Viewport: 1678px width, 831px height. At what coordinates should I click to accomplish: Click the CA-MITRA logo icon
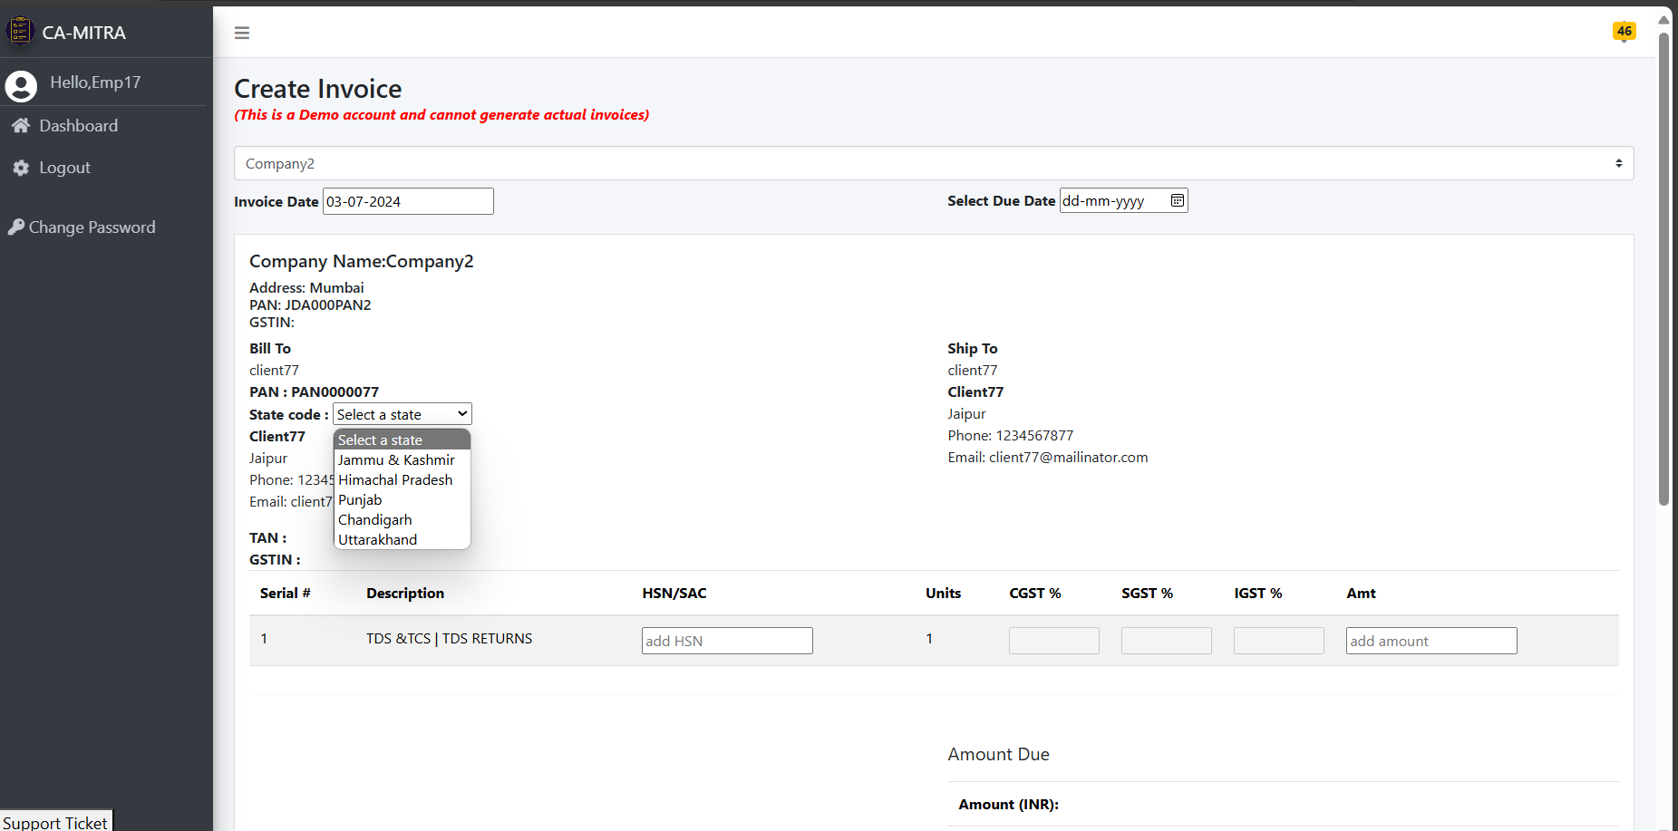click(x=20, y=31)
